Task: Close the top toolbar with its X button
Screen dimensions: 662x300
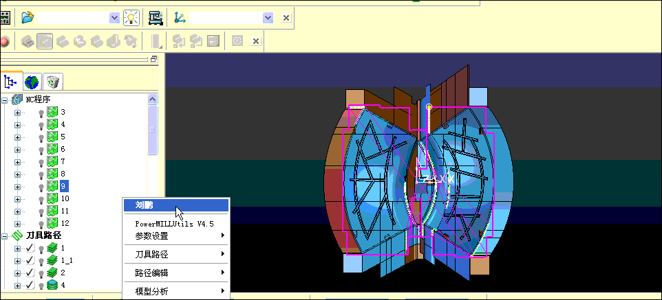Action: [x=286, y=18]
